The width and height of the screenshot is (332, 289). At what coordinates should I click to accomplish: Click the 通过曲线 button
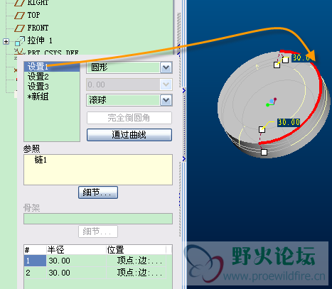(x=129, y=135)
